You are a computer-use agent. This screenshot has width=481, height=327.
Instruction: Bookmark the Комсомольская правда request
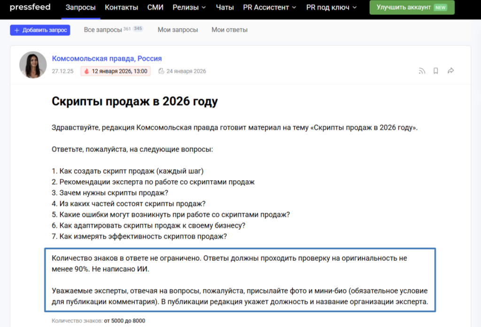click(435, 70)
